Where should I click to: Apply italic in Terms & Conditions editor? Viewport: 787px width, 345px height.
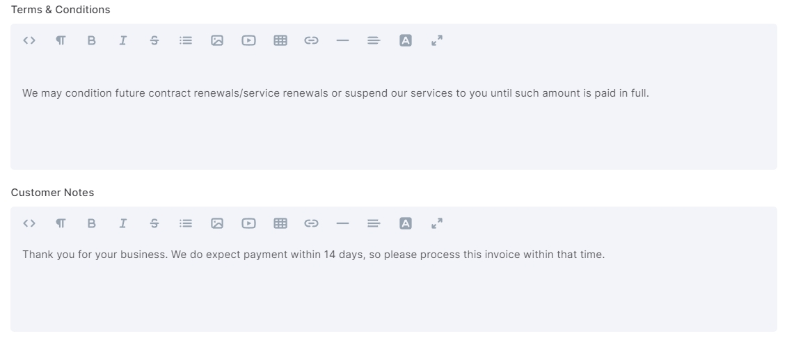[122, 40]
